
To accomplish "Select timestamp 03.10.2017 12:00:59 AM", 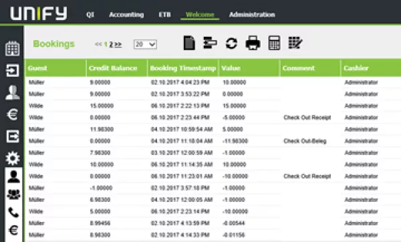I will [x=182, y=152].
